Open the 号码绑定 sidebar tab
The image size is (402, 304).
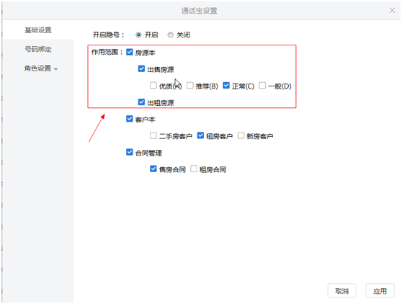pyautogui.click(x=38, y=49)
